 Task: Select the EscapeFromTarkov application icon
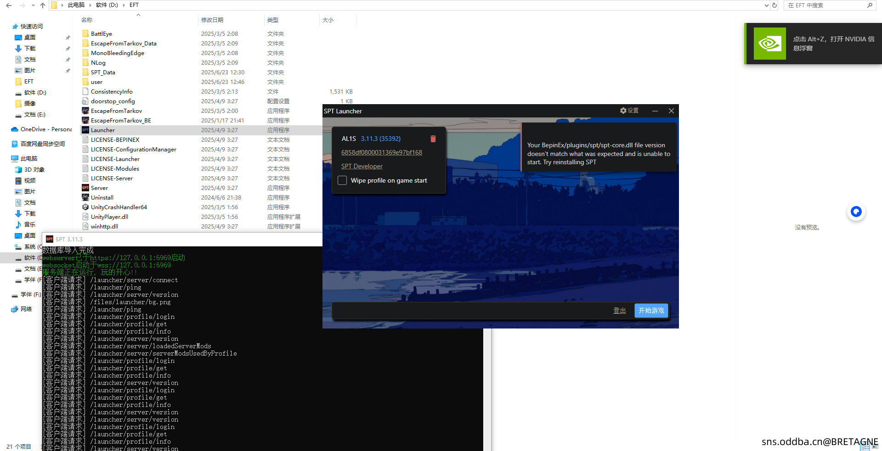coord(85,111)
